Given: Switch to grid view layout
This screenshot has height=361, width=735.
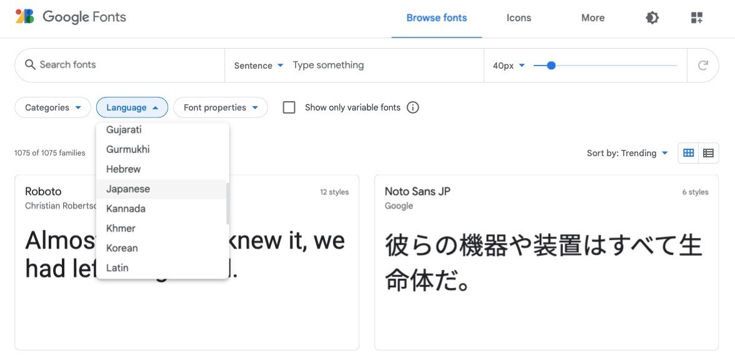Looking at the screenshot, I should (x=688, y=152).
